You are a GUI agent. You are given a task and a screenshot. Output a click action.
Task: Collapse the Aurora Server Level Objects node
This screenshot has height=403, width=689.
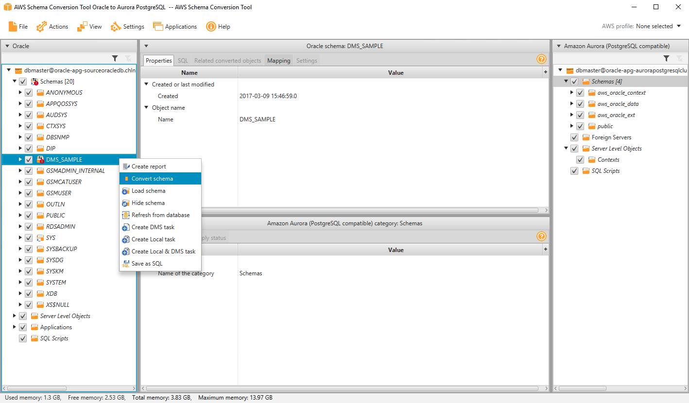566,149
